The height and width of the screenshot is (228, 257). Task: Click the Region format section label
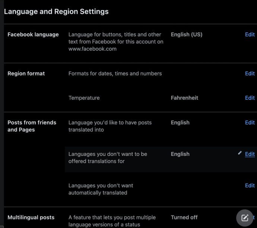coord(26,74)
